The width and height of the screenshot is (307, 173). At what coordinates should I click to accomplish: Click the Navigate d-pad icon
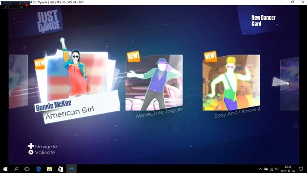point(31,146)
